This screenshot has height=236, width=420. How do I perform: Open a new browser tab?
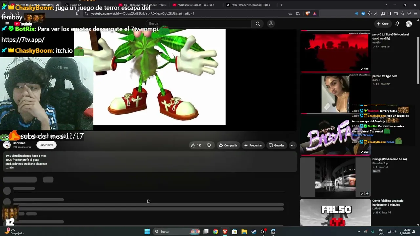point(281,5)
